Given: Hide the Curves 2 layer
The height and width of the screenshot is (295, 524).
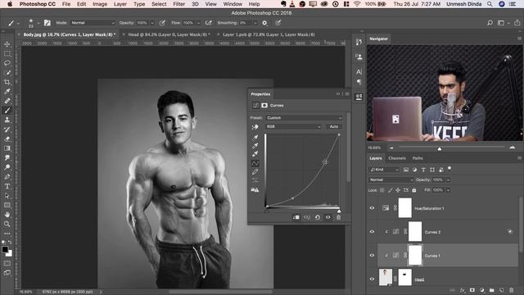Looking at the screenshot, I should click(372, 232).
